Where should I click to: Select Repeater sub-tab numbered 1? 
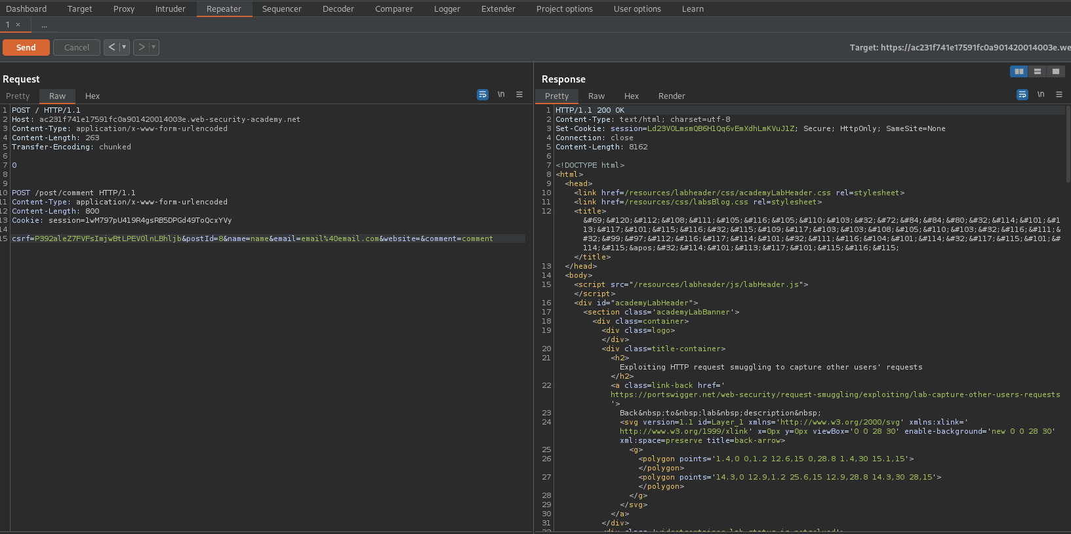coord(8,25)
